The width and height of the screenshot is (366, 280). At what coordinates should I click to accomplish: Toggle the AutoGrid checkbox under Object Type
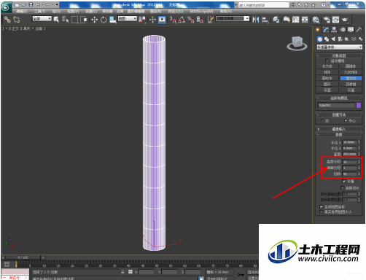[x=327, y=61]
